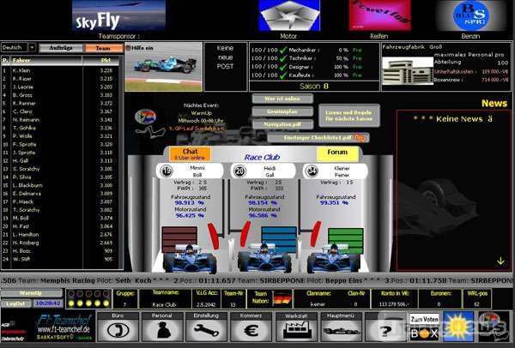Image resolution: width=515 pixels, height=348 pixels.
Task: Click the Einsteiger Checkliste pointing hand icon
Action: pyautogui.click(x=360, y=138)
